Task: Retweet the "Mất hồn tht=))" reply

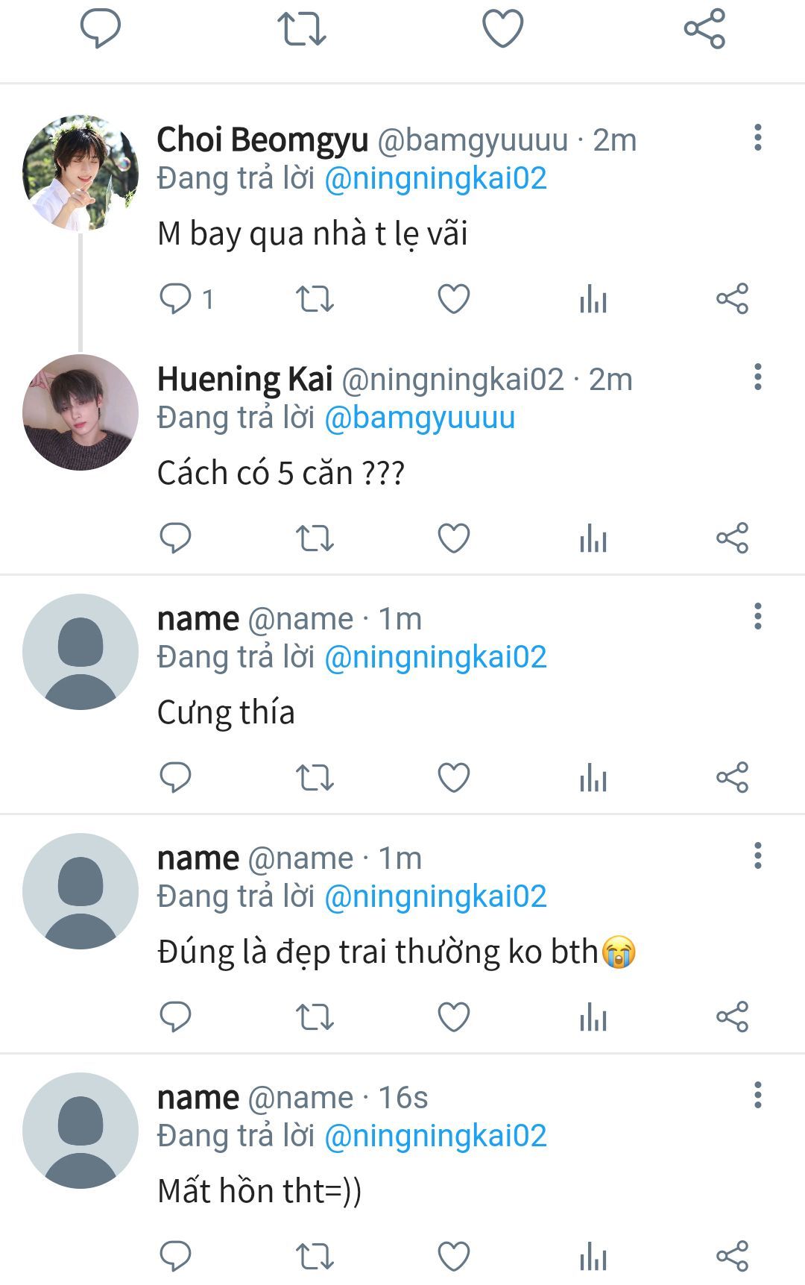Action: [x=315, y=1256]
